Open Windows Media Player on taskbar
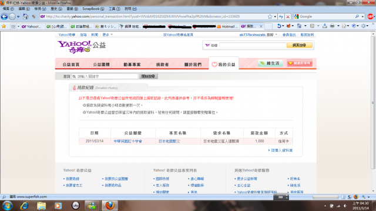The width and height of the screenshot is (376, 211). coord(58,206)
